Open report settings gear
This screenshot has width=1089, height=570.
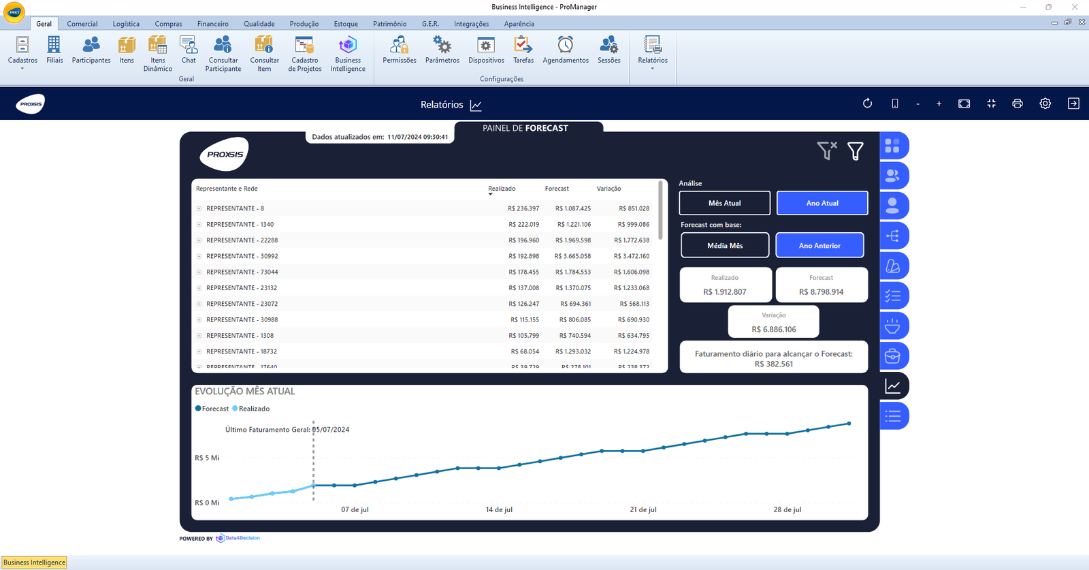[1045, 104]
